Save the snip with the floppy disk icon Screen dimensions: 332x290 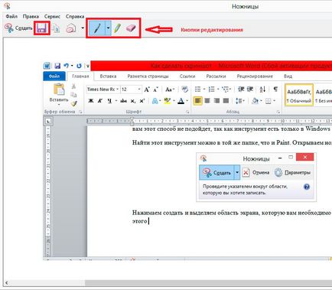pyautogui.click(x=42, y=28)
